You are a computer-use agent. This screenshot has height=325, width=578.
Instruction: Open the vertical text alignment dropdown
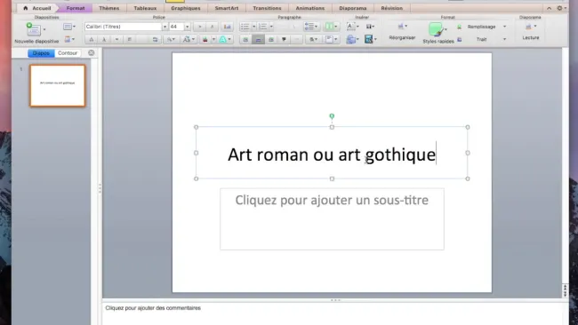pyautogui.click(x=332, y=39)
